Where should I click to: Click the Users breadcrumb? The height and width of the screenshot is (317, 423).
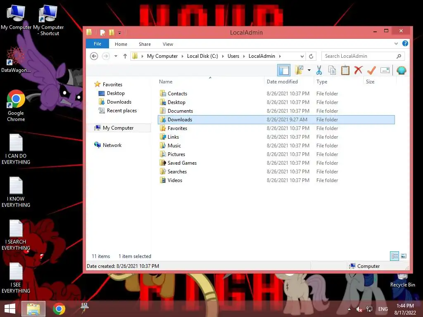coord(233,56)
